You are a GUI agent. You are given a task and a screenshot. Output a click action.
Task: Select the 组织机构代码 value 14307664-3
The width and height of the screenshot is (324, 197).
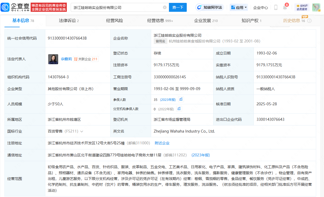pos(58,77)
